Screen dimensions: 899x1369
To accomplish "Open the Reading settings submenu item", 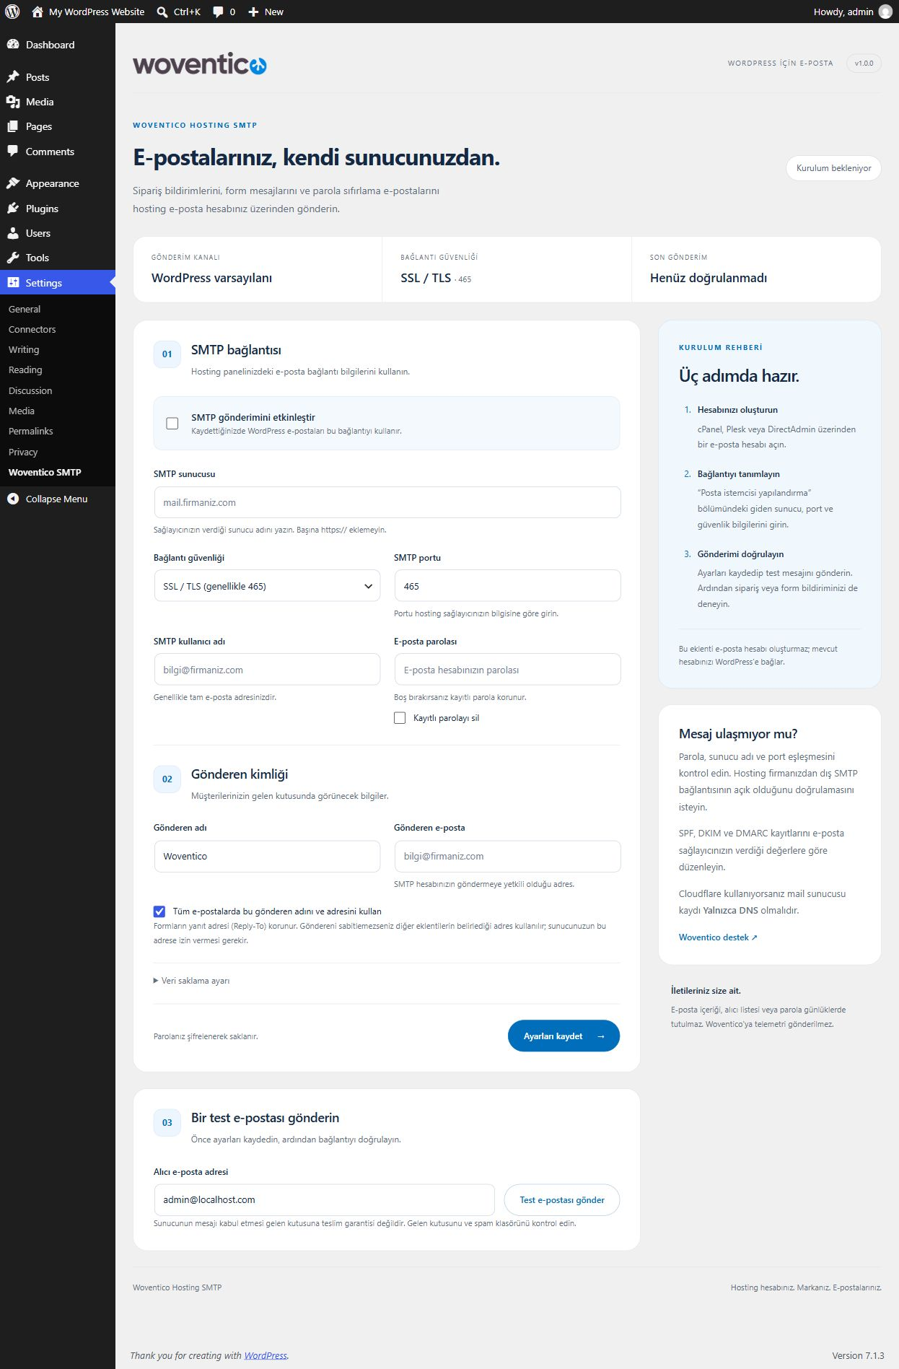I will click(25, 369).
